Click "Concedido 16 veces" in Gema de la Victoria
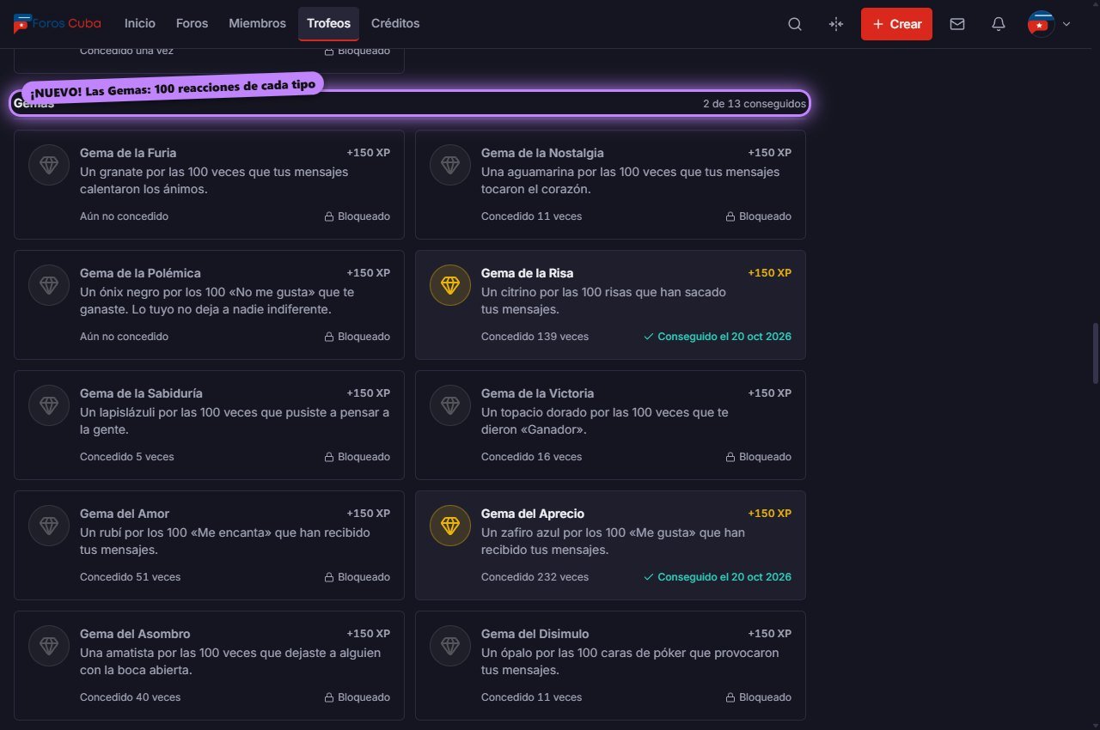1100x730 pixels. click(x=531, y=457)
